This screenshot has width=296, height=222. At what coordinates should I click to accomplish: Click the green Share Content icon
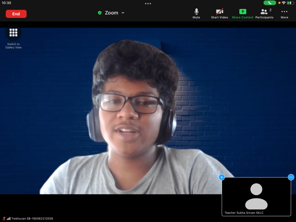[243, 12]
